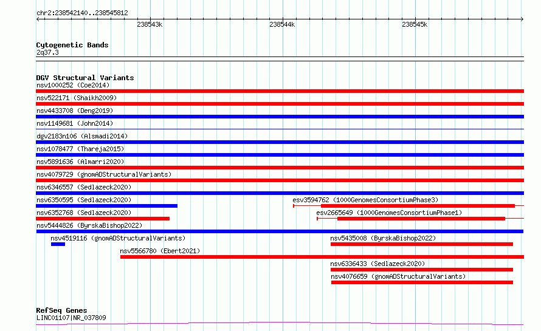Click the Cytogenetic Bands track heading
The height and width of the screenshot is (331, 541).
pos(72,45)
